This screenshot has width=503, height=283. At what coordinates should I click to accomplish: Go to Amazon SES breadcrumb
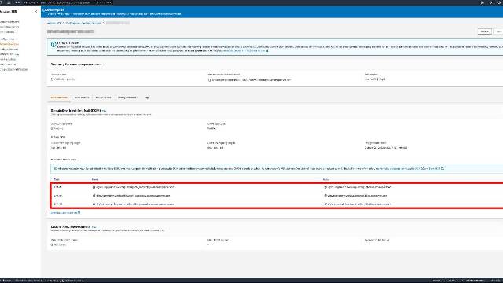(54, 23)
